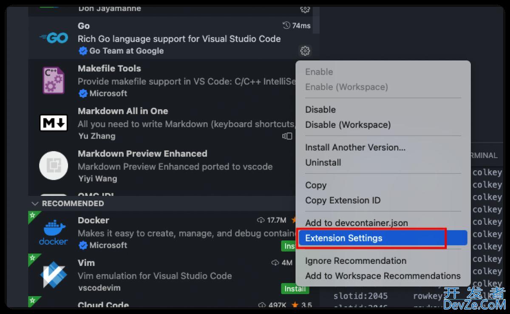Click the Go Team at Google publisher
The image size is (510, 314).
click(126, 51)
